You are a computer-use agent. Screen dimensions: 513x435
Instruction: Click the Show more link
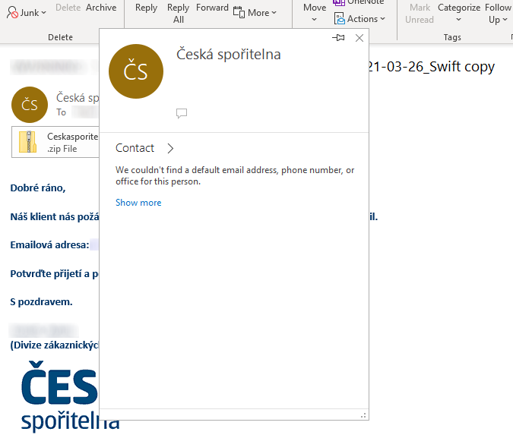coord(138,203)
